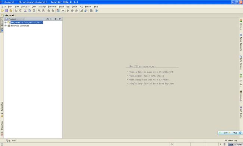Click the Hector inspector status bar icon
243x146 pixels.
coord(224,145)
